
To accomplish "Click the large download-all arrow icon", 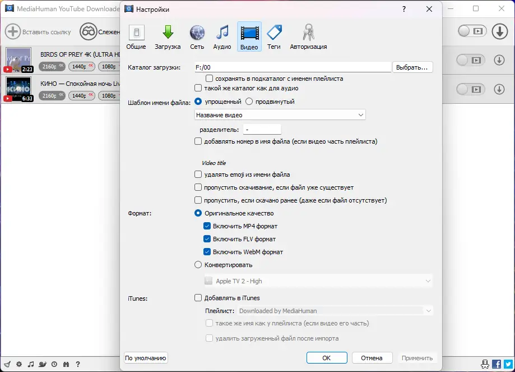I will [499, 31].
